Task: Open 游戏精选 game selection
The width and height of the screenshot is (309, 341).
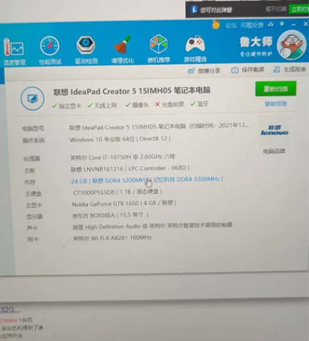Action: (195, 49)
